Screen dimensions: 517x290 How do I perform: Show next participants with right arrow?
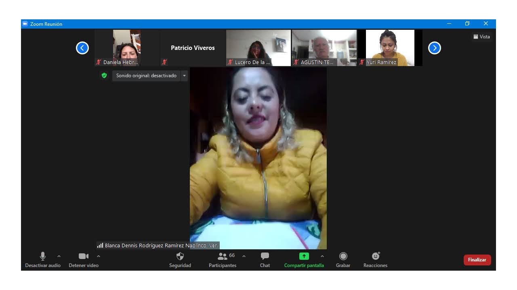(435, 48)
